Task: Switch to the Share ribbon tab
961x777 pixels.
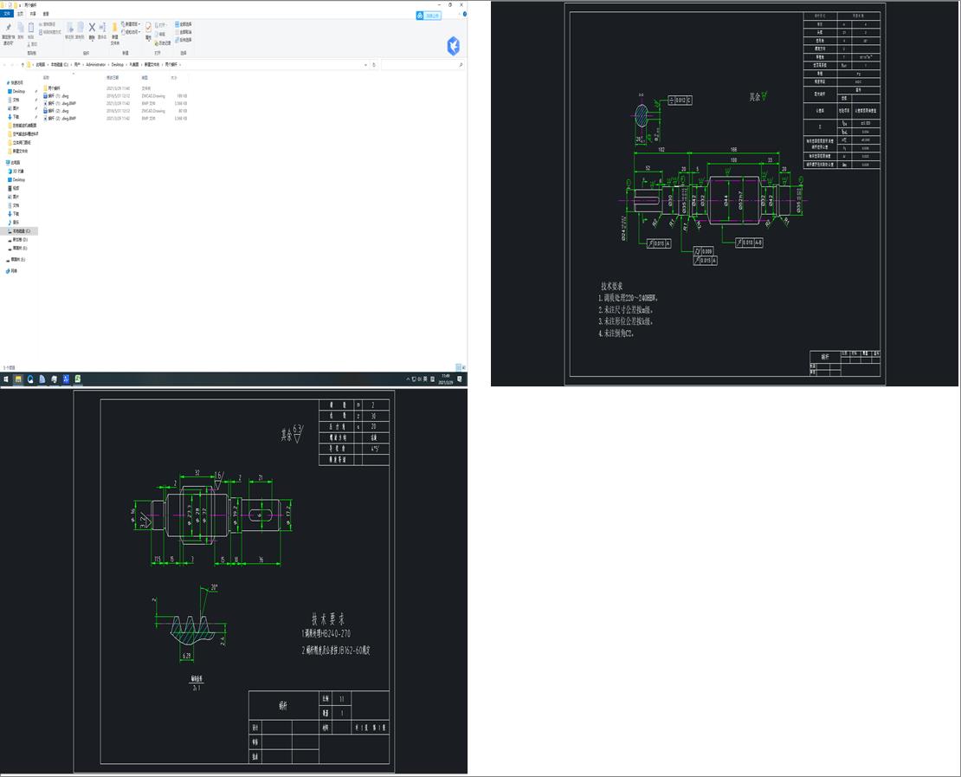Action: click(x=33, y=14)
